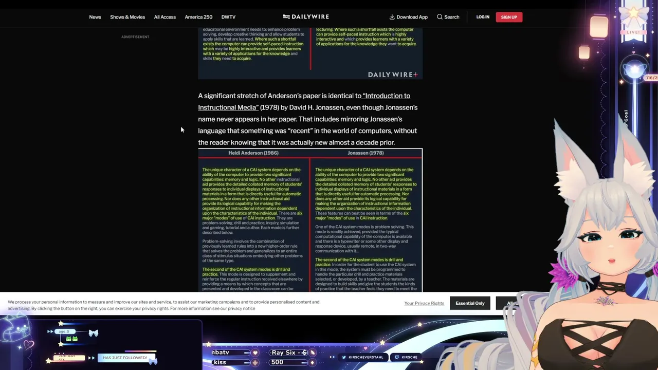Choose Essential Only cookies
658x370 pixels.
470,303
